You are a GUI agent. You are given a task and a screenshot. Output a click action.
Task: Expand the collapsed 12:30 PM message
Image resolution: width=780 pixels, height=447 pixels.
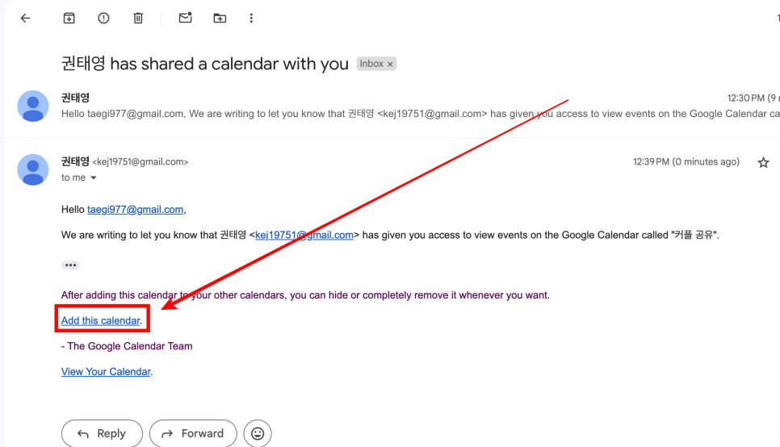click(418, 106)
